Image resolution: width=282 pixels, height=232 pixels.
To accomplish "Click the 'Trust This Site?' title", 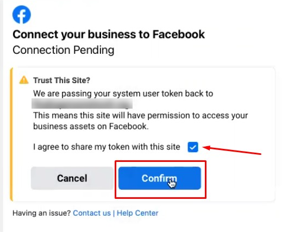I will tap(61, 80).
